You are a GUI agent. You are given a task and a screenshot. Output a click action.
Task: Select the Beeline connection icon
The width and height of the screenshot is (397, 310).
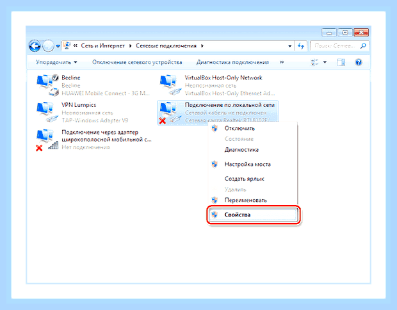pos(47,85)
